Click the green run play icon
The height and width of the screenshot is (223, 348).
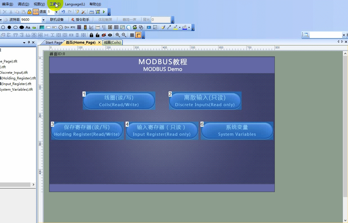(104, 12)
